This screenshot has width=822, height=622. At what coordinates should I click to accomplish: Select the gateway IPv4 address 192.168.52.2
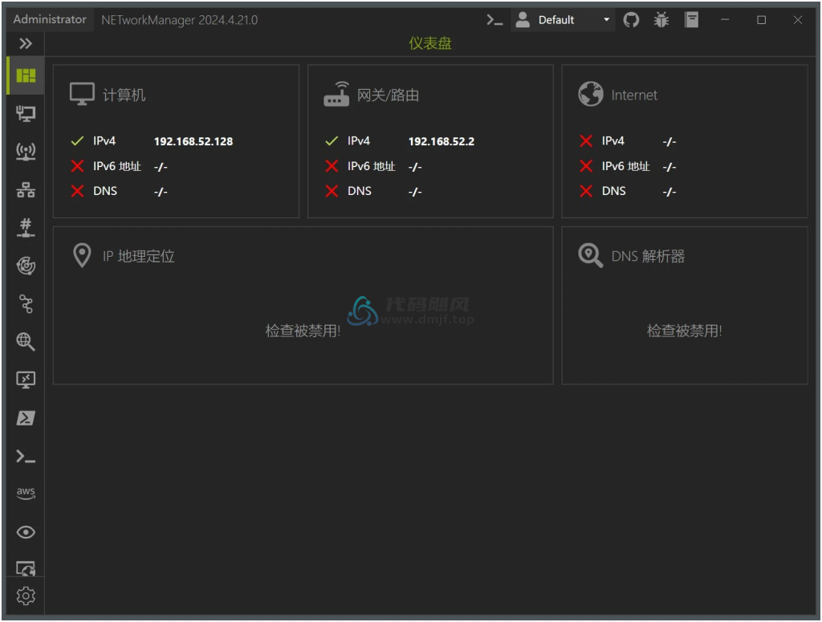click(x=442, y=141)
